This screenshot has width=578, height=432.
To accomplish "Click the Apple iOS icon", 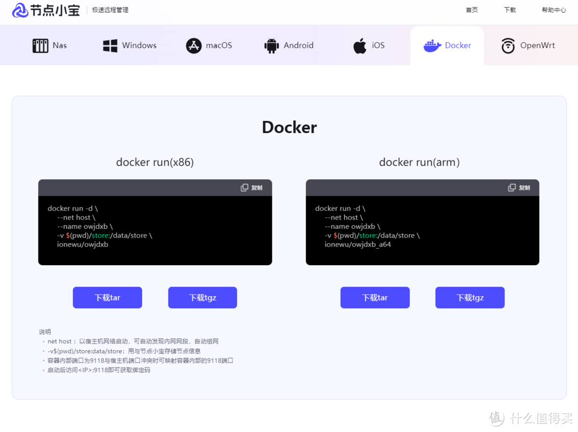I will pos(360,45).
